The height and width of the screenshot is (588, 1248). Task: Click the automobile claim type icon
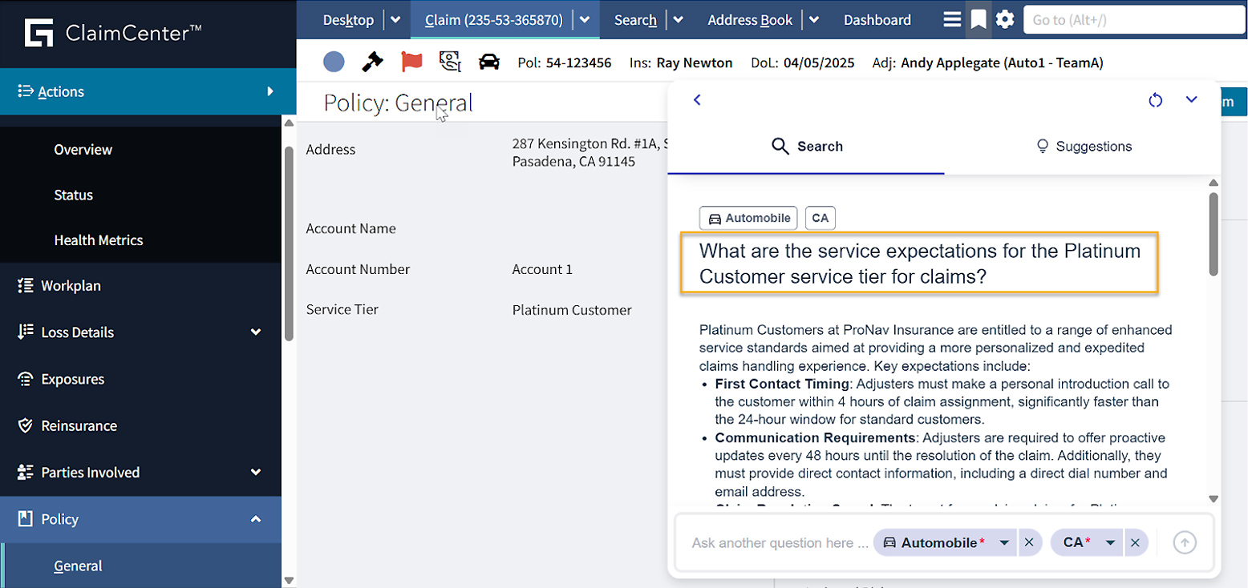click(x=490, y=62)
